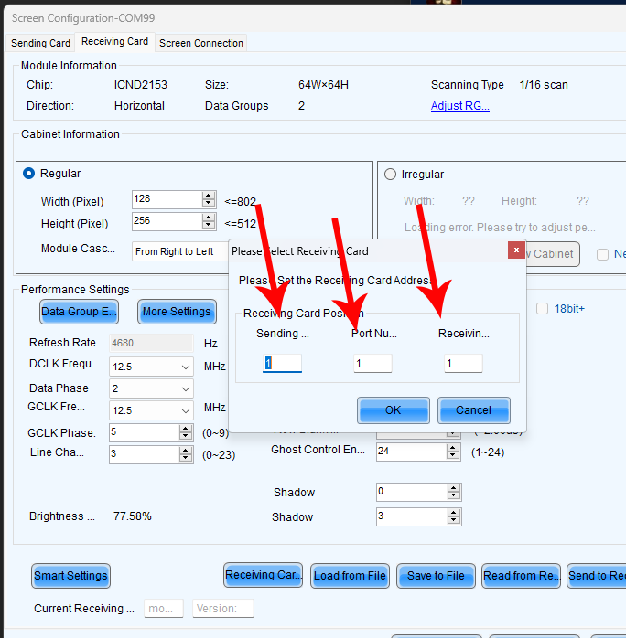Select the Irregular cabinet radio button

coord(390,175)
